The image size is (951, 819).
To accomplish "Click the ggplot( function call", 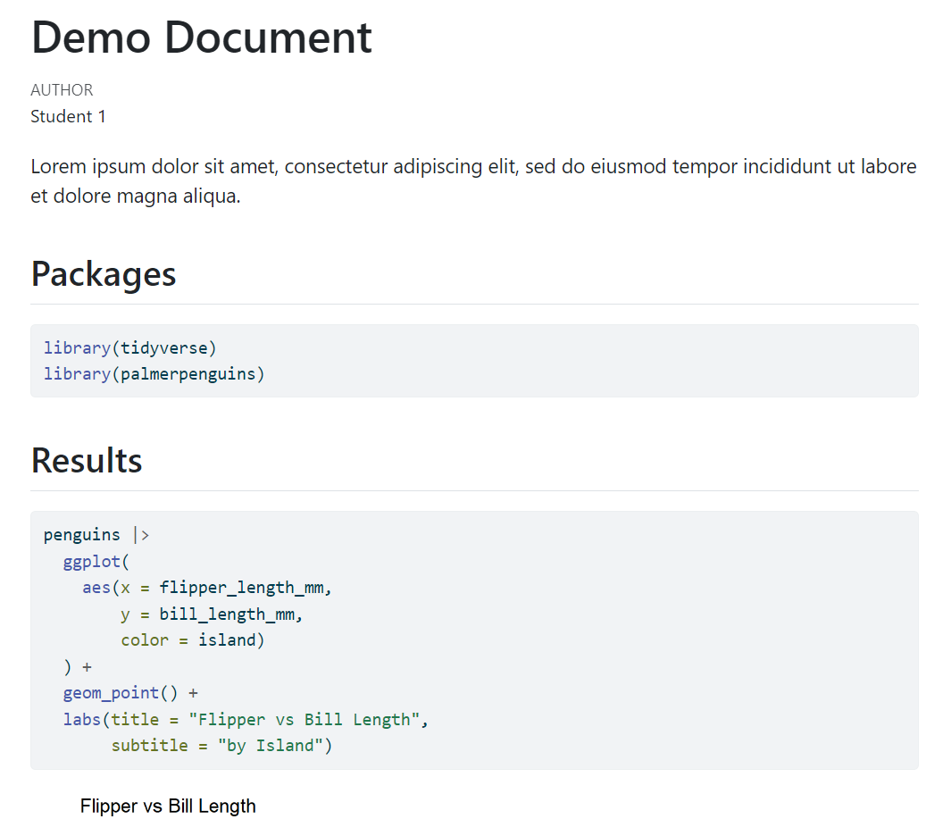I will 96,562.
